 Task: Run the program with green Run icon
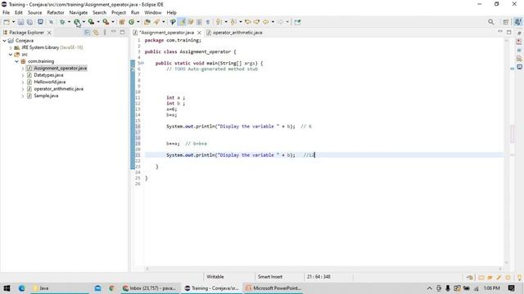click(x=77, y=22)
